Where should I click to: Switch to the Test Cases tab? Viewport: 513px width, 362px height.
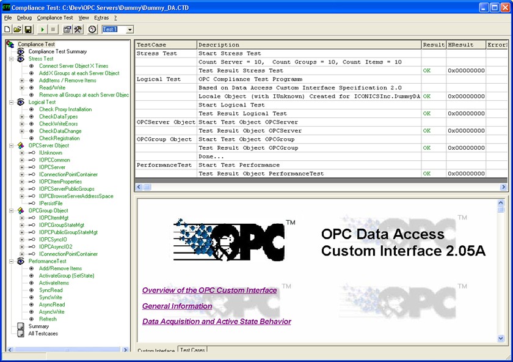[x=192, y=350]
